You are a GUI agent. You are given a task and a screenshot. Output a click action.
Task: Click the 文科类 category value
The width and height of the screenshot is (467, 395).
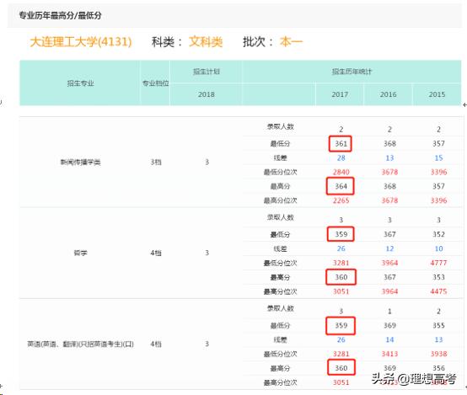(x=206, y=41)
